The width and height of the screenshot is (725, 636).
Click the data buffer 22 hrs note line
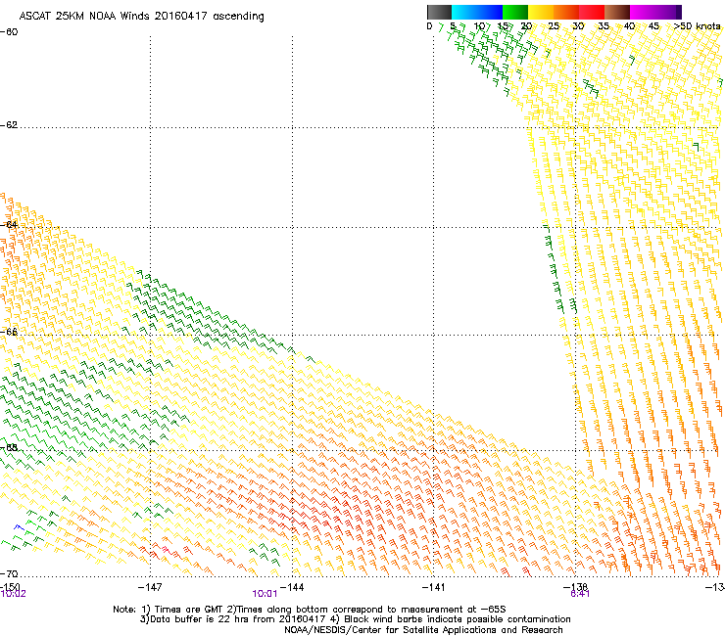click(355, 619)
